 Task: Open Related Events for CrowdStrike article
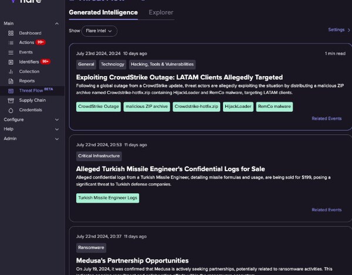326,118
